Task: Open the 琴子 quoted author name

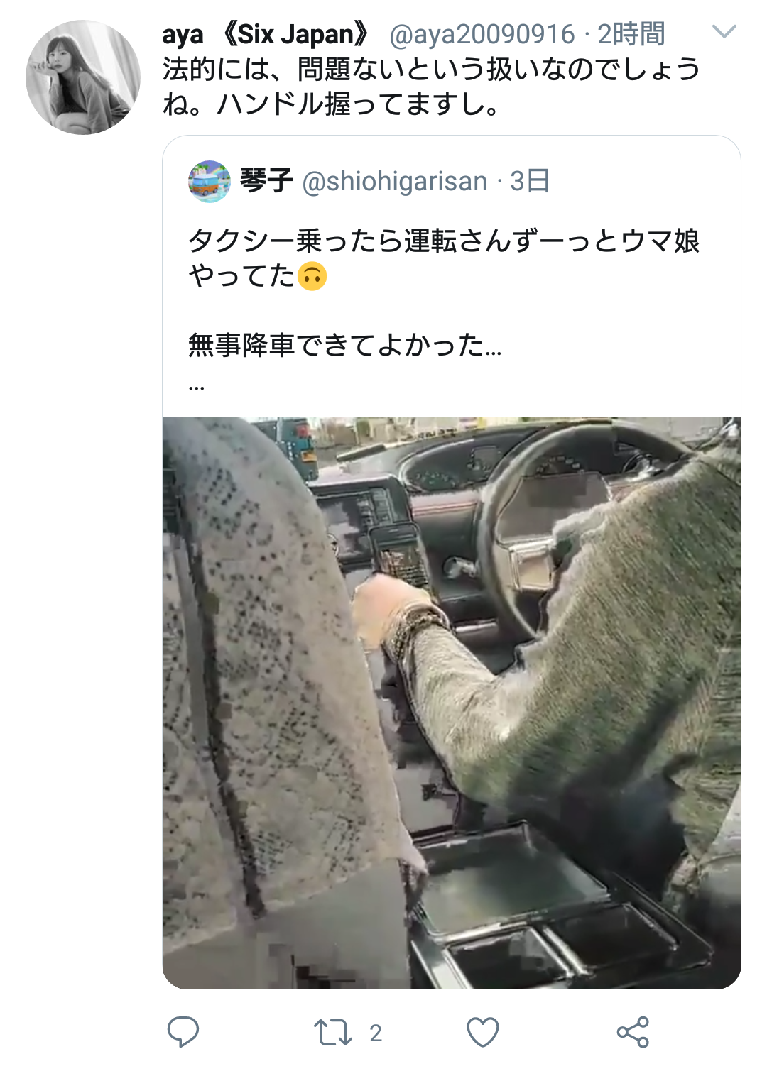Action: (x=266, y=181)
